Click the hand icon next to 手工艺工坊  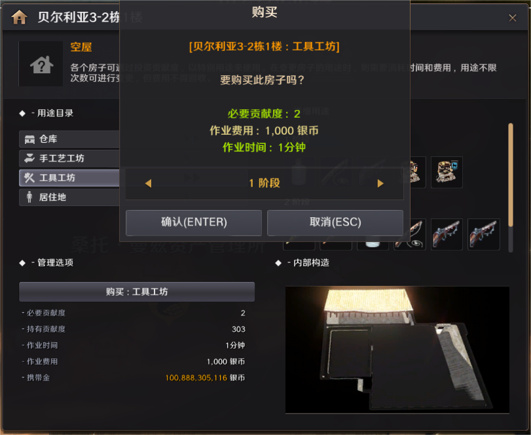pos(29,158)
